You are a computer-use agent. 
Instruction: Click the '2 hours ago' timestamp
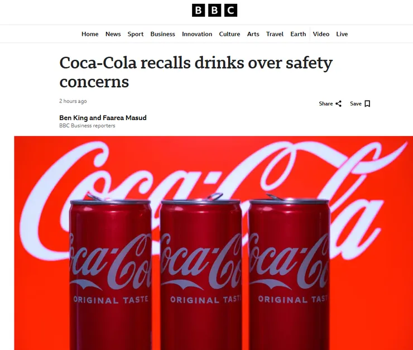pos(73,101)
